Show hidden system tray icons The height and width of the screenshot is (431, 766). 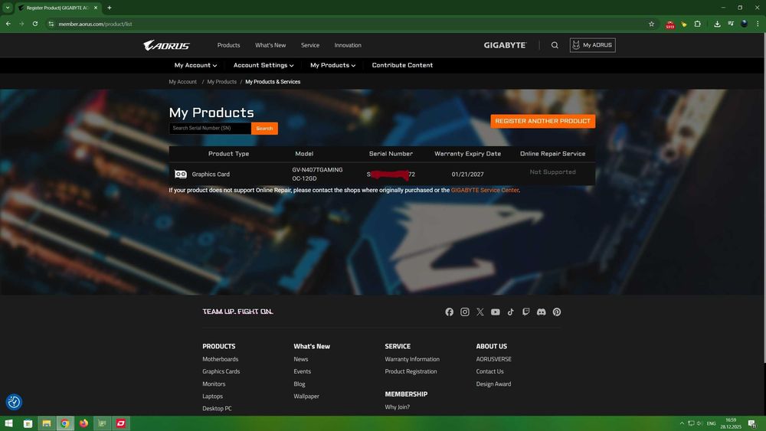(682, 423)
